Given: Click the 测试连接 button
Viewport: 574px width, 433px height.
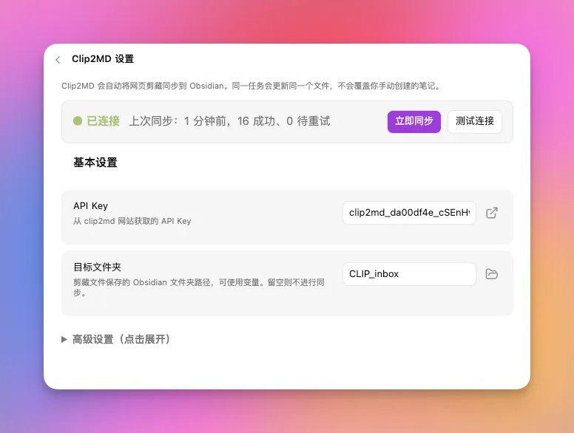Looking at the screenshot, I should (x=475, y=121).
